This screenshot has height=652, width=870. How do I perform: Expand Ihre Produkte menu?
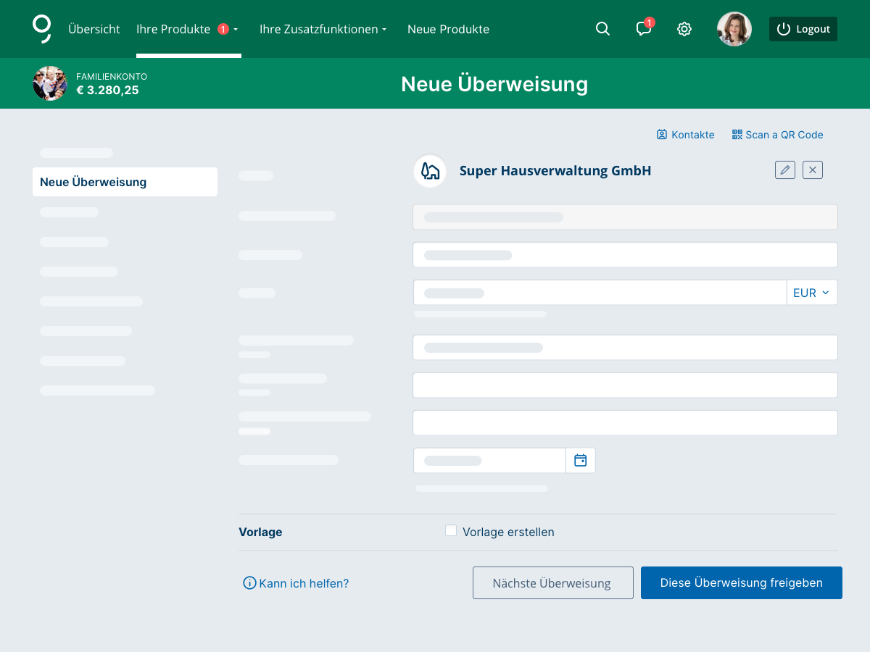click(x=187, y=29)
